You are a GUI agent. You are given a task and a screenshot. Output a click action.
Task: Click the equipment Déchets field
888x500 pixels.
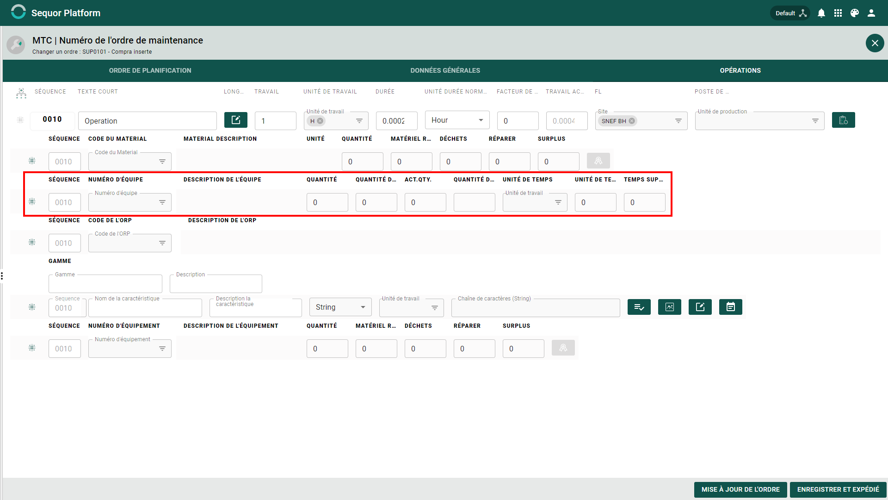point(425,349)
